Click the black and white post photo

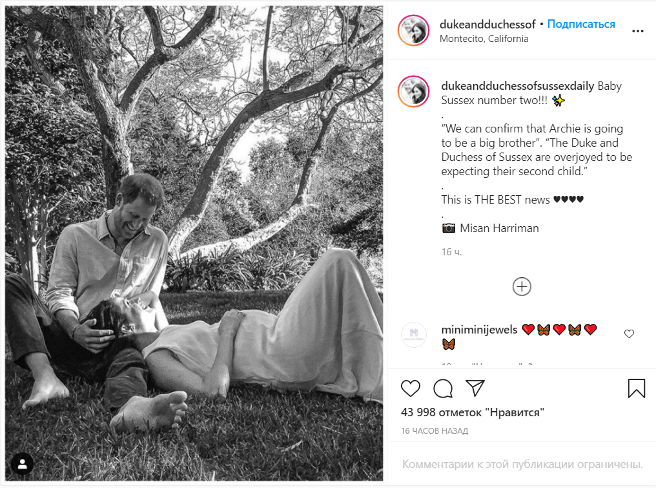tap(194, 243)
